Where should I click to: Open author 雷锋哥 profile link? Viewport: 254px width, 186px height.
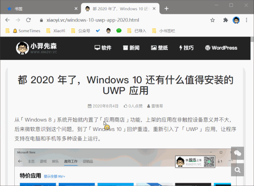155,106
